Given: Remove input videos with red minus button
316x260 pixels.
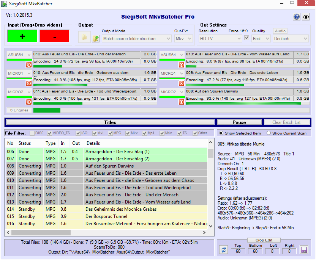Looking at the screenshot, I should pyautogui.click(x=54, y=36).
